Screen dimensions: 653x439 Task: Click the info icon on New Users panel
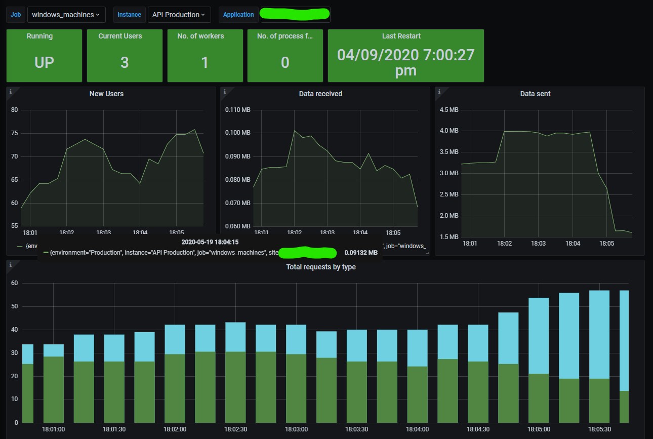[x=11, y=92]
